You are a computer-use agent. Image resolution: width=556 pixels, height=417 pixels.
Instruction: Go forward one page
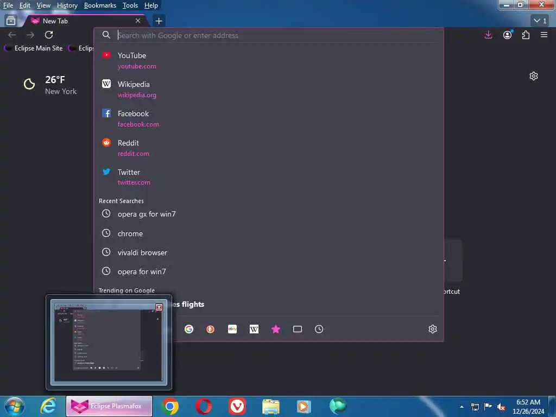click(x=30, y=35)
